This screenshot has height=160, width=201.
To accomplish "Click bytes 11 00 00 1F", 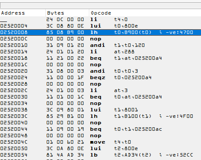I will tap(65, 77).
